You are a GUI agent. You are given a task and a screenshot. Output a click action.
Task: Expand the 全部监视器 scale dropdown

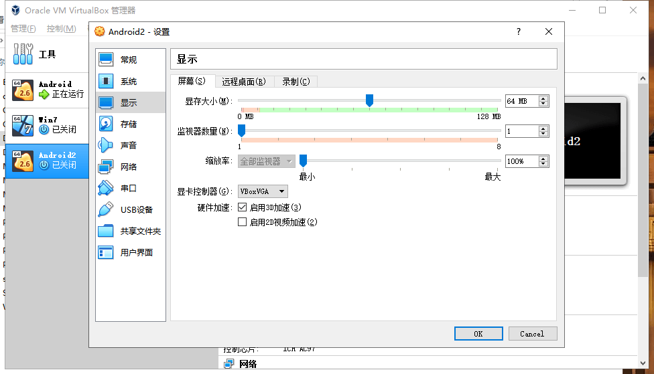(267, 161)
